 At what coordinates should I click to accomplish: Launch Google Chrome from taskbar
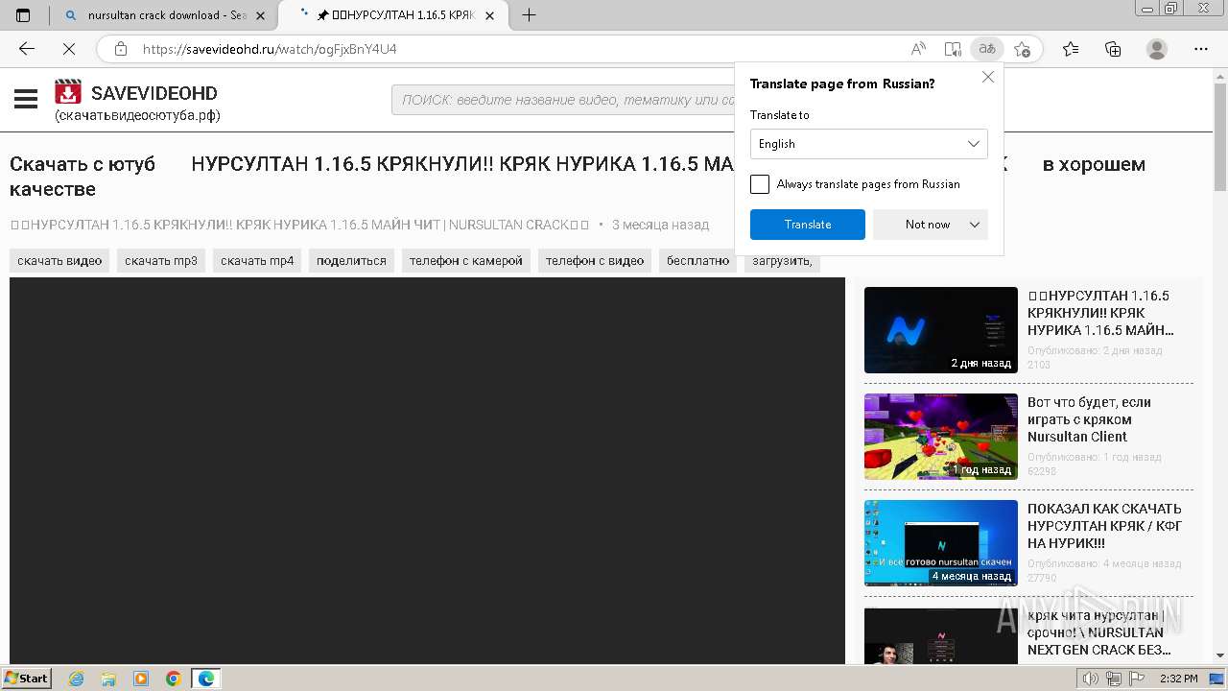point(174,679)
